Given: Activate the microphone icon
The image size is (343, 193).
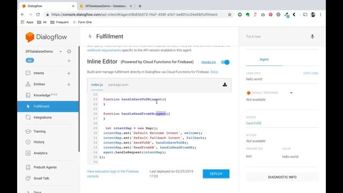Looking at the screenshot, I should pyautogui.click(x=312, y=36).
